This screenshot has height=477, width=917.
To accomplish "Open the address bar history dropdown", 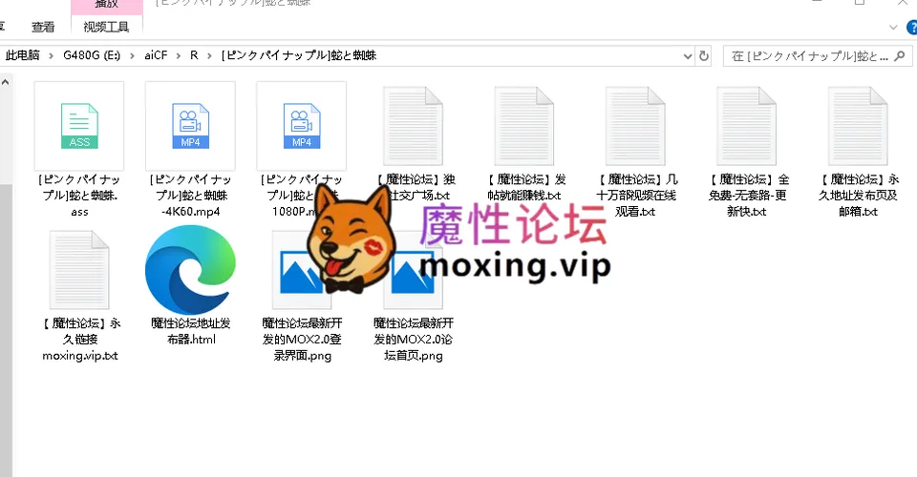I will [688, 56].
